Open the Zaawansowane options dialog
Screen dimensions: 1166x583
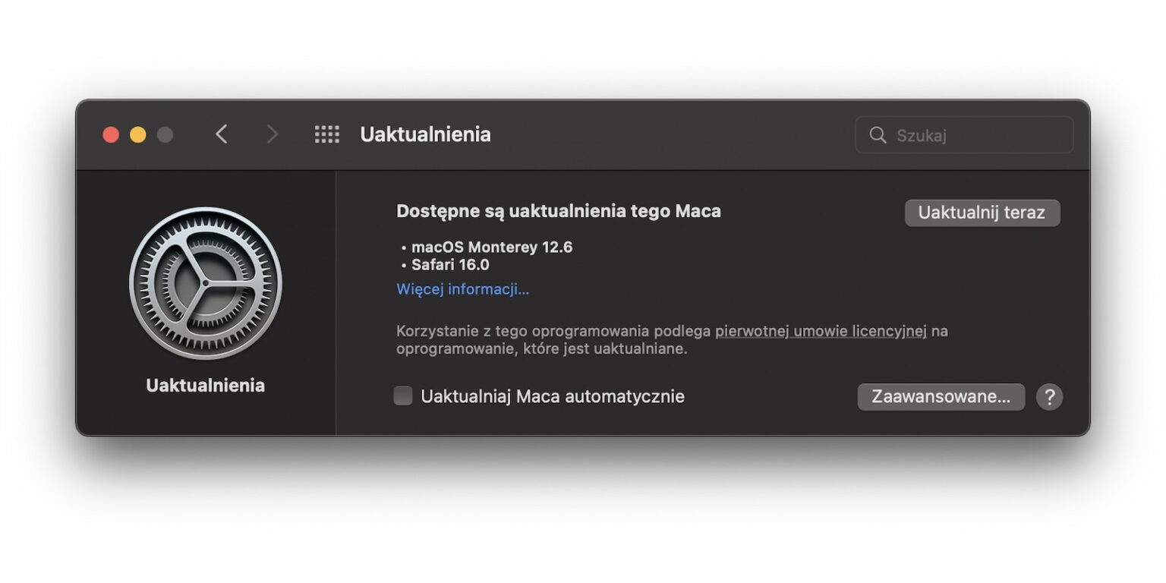click(941, 396)
